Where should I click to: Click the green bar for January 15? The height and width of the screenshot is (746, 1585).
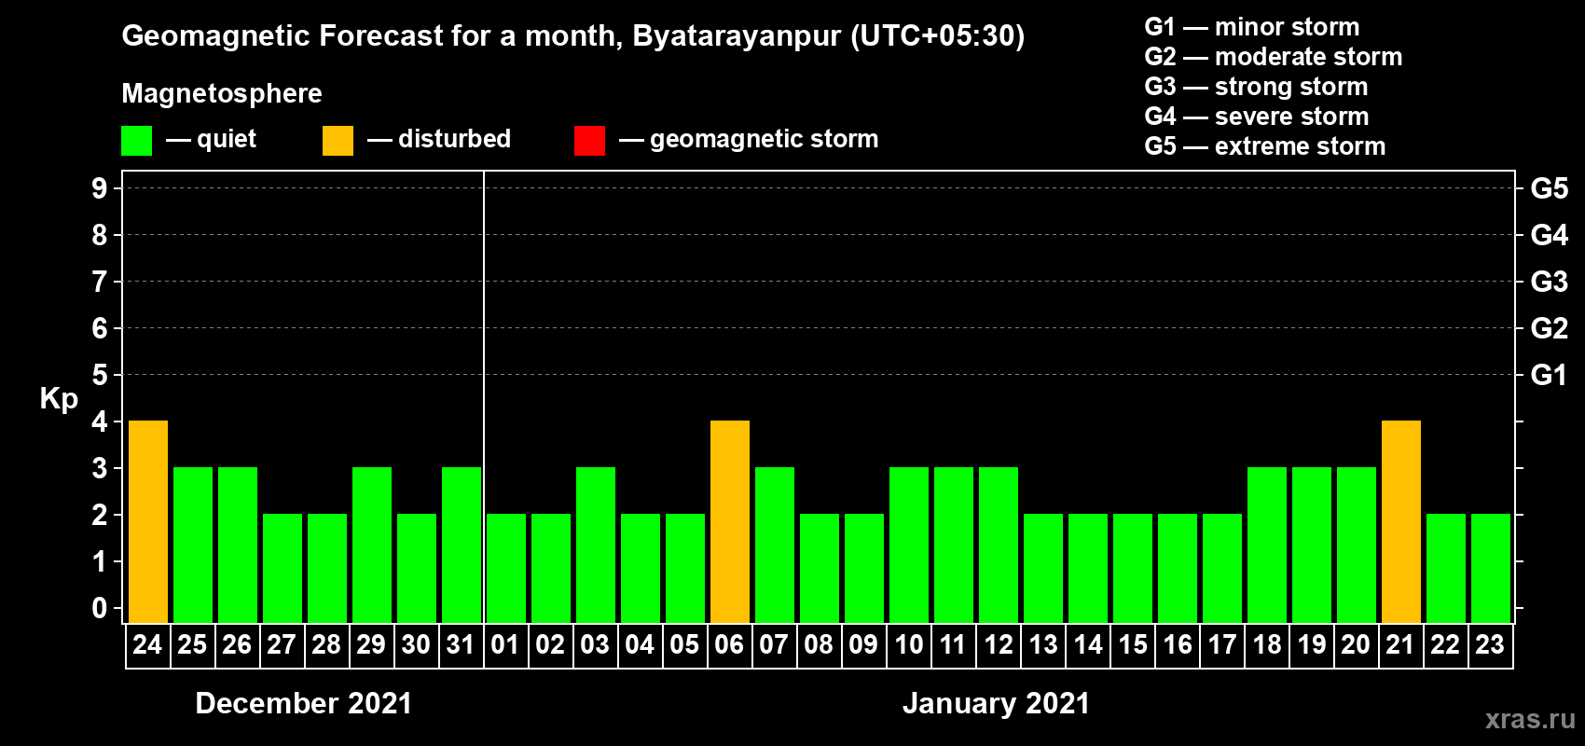1133,568
